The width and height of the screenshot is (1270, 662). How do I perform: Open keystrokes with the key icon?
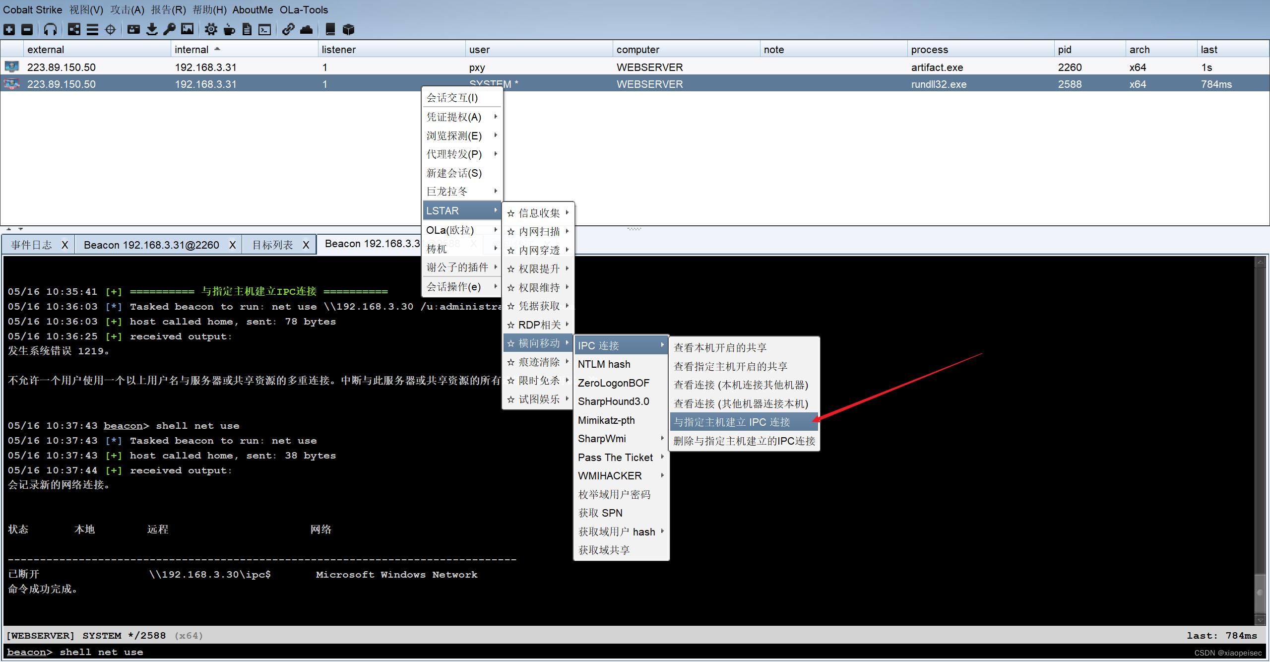[x=169, y=30]
